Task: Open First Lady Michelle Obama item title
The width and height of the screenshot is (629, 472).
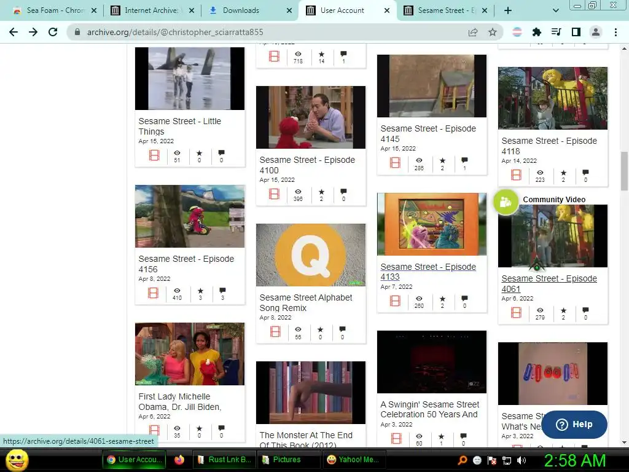Action: (180, 402)
